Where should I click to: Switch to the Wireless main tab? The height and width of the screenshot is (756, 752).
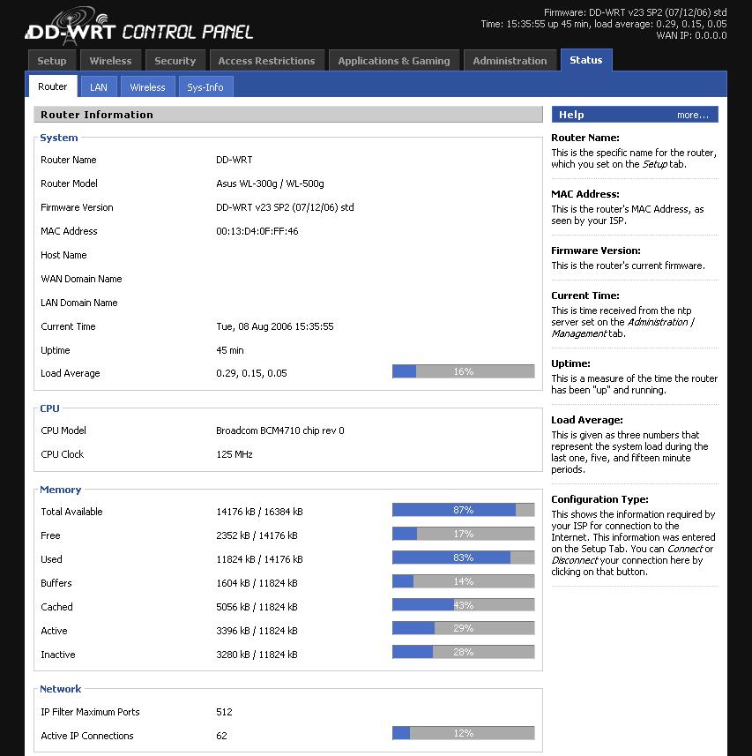pyautogui.click(x=110, y=61)
